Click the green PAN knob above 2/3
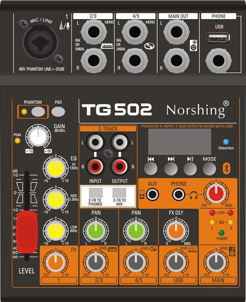Image resolution: width=246 pixels, height=302 pixels. [x=96, y=230]
